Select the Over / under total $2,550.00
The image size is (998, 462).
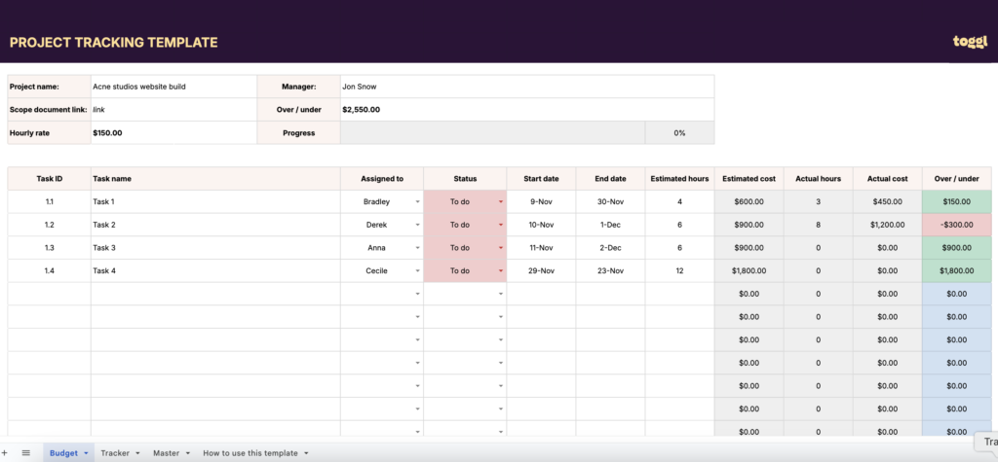pos(527,109)
